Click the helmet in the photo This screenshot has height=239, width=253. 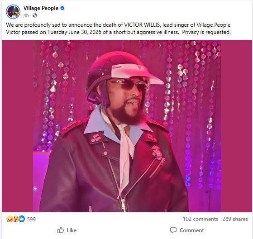(123, 72)
